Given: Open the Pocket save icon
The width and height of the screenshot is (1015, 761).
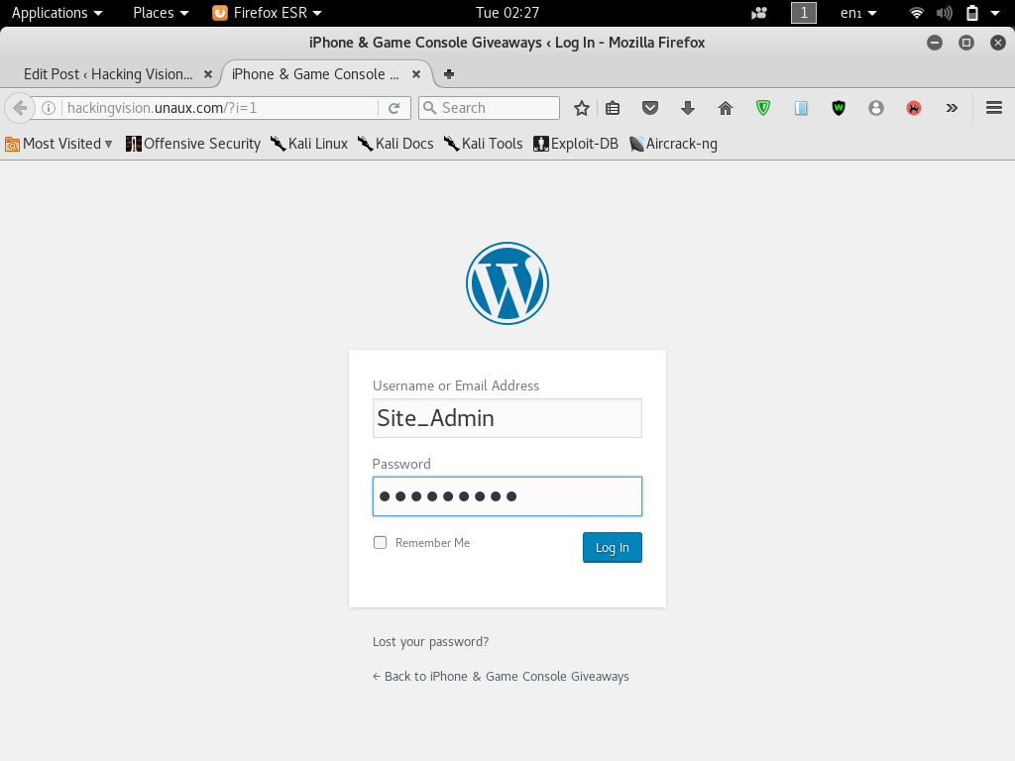Looking at the screenshot, I should (x=649, y=108).
